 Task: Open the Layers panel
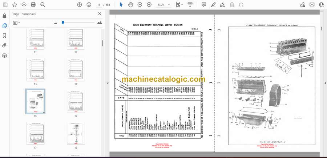tap(4, 55)
